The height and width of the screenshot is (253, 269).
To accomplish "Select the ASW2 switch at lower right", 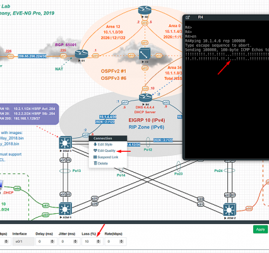I will [229, 210].
